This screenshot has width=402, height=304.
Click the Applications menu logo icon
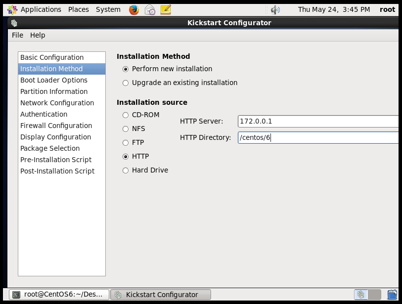pos(12,10)
